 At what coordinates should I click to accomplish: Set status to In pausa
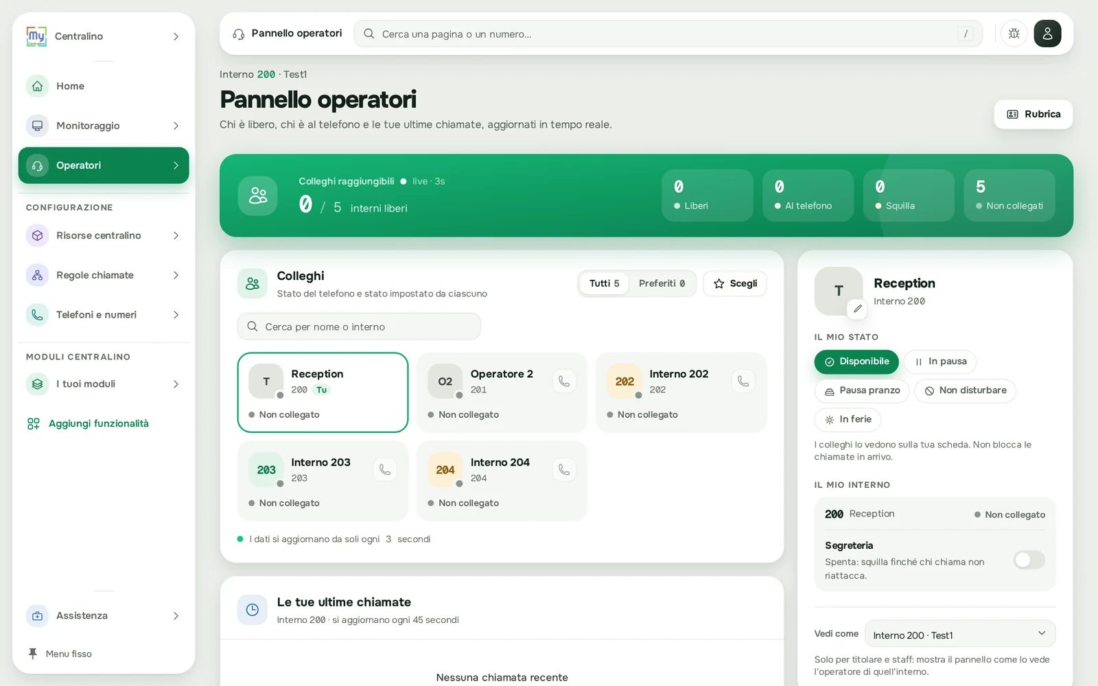(x=940, y=362)
